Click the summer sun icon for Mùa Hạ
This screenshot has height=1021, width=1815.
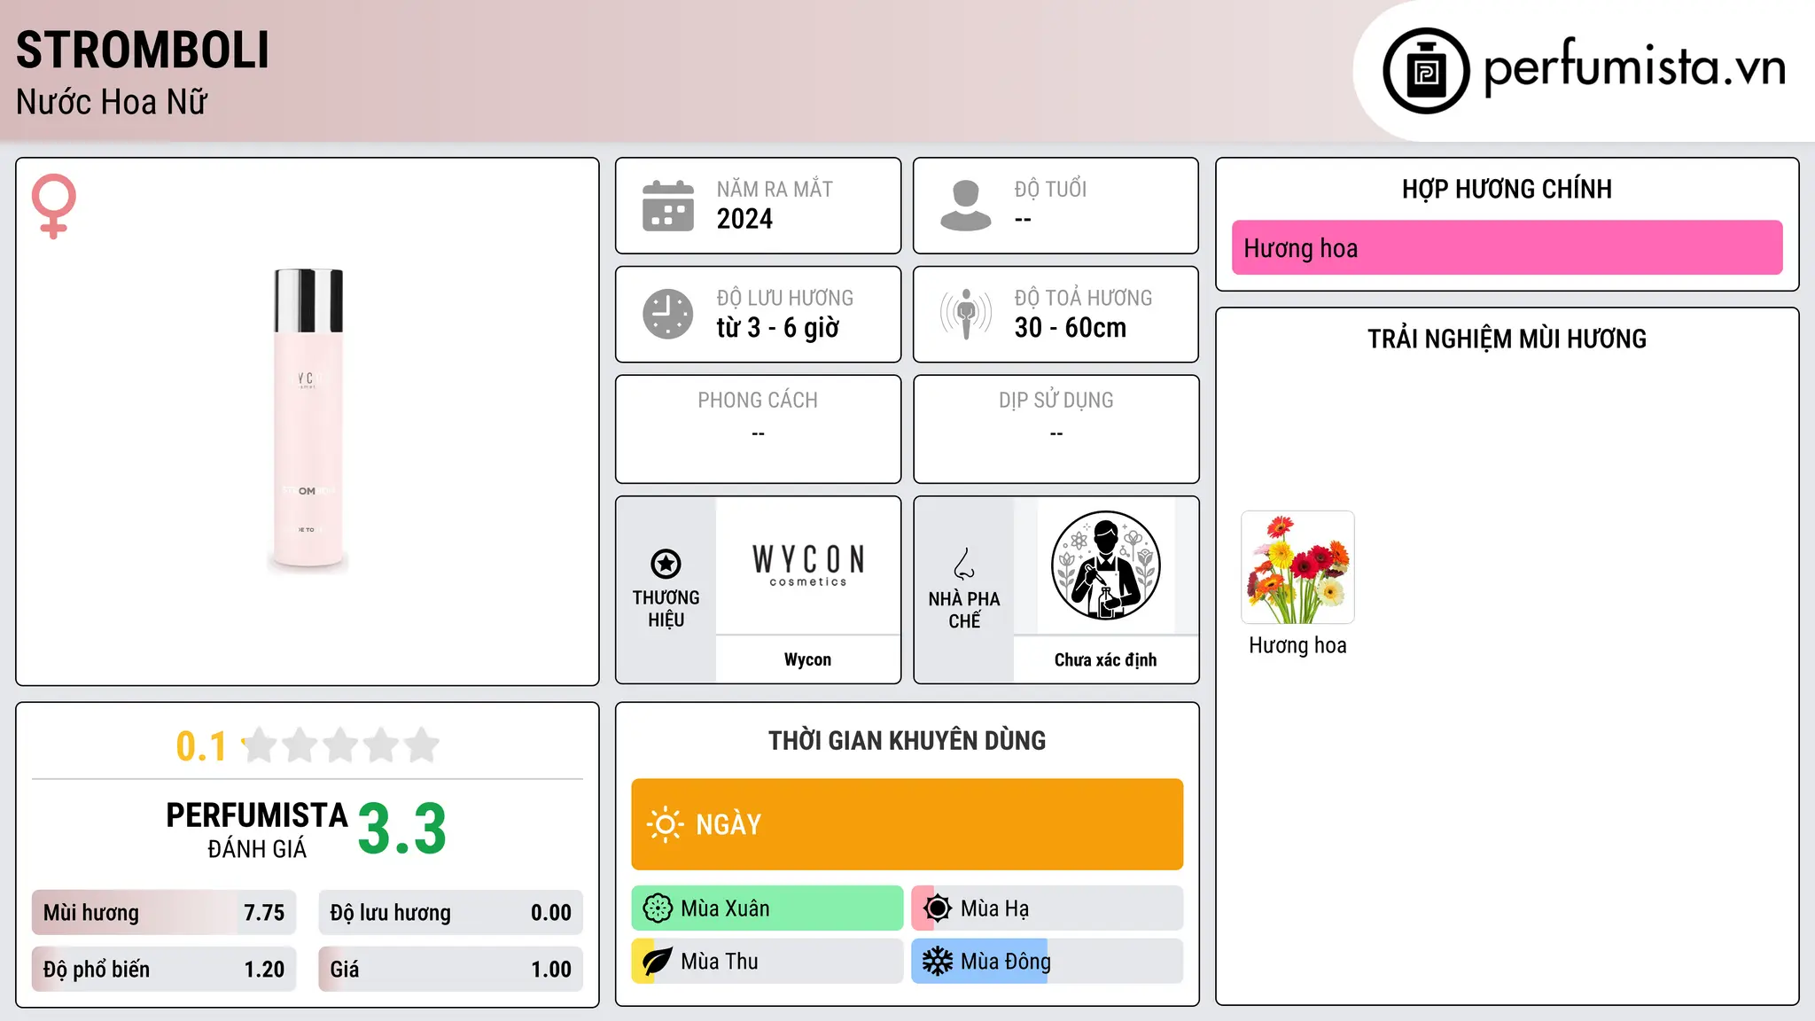coord(938,908)
